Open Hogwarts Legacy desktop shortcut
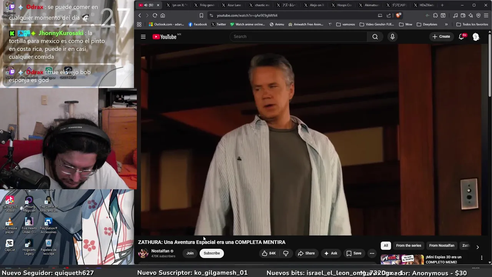The width and height of the screenshot is (492, 277). click(x=29, y=247)
